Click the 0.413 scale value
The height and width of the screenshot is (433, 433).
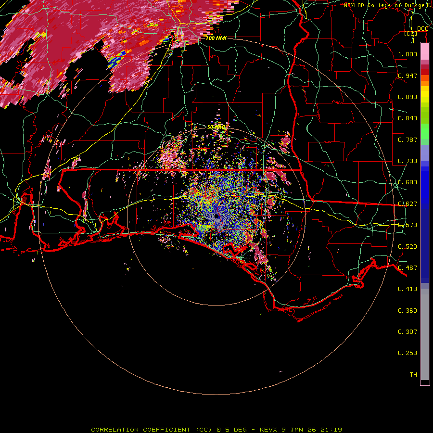tap(408, 289)
